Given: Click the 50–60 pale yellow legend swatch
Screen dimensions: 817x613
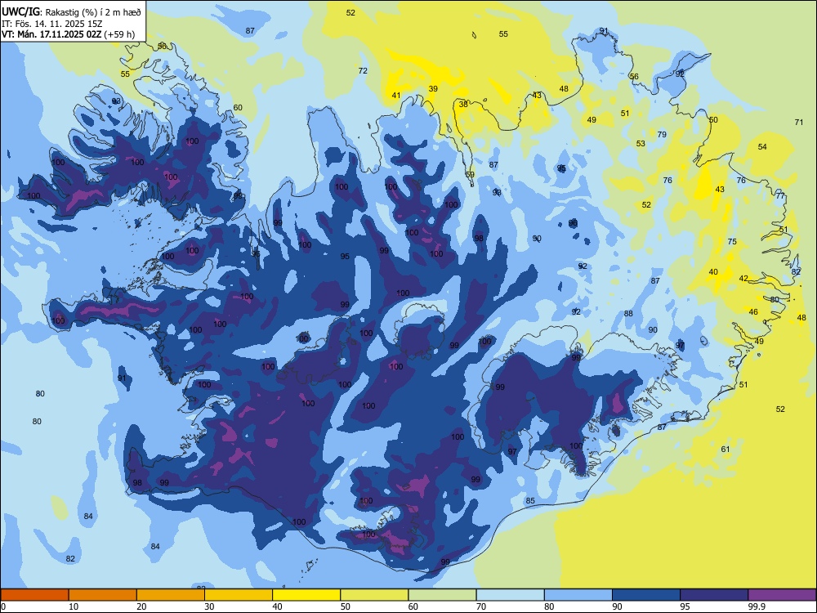Looking at the screenshot, I should [x=374, y=595].
